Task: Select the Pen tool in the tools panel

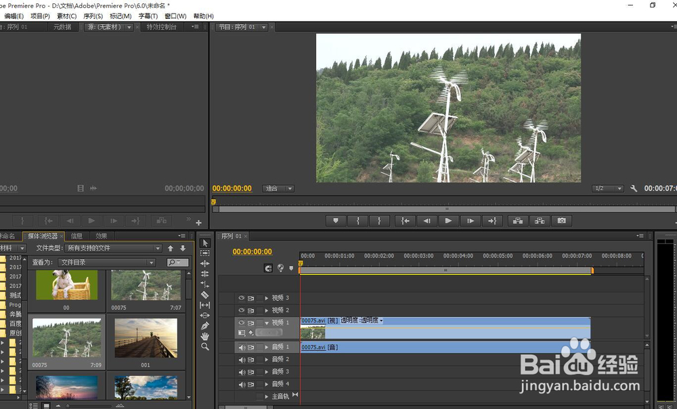Action: (205, 326)
